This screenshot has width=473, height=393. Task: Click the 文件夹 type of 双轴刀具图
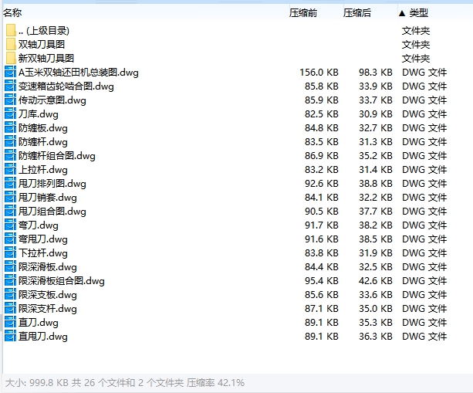coord(416,45)
